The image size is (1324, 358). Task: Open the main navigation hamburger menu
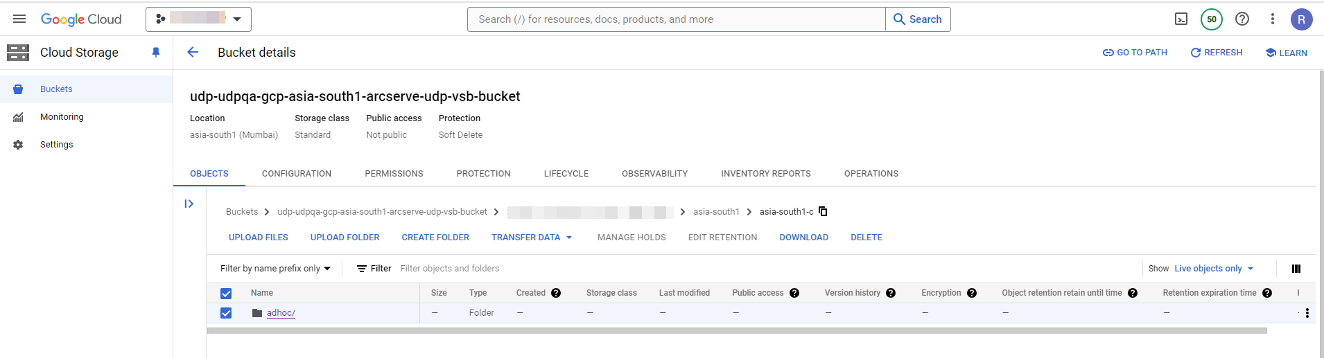click(x=19, y=19)
